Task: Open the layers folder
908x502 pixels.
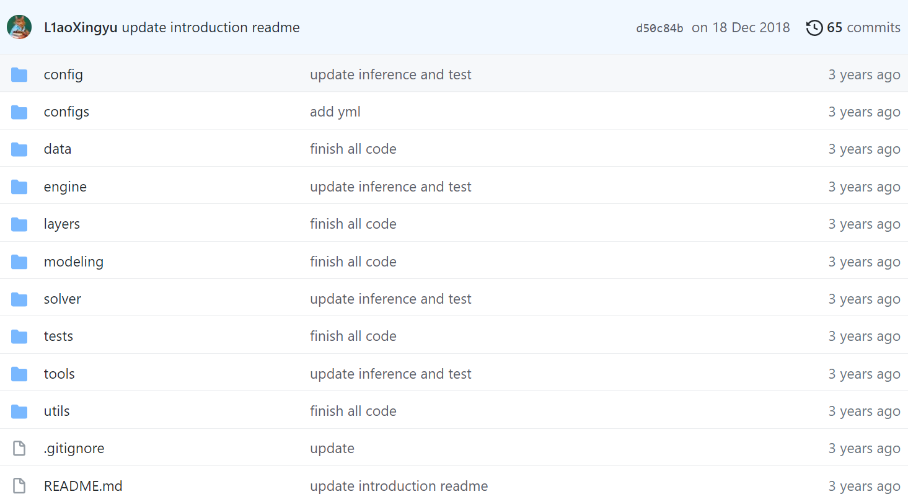Action: coord(62,224)
